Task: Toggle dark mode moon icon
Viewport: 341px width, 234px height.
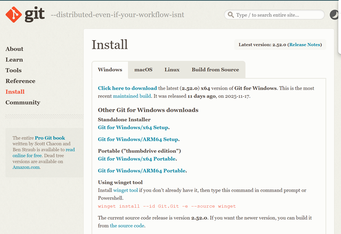Action: [335, 15]
